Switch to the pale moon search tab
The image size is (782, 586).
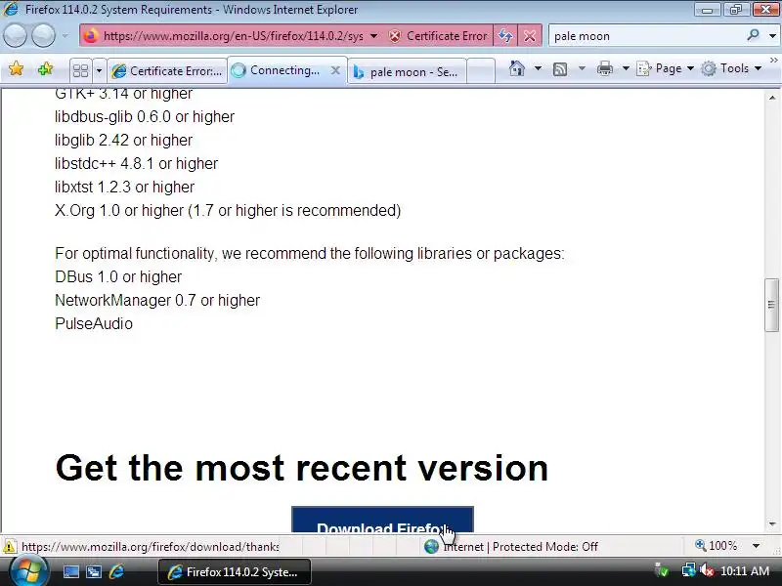click(x=407, y=71)
